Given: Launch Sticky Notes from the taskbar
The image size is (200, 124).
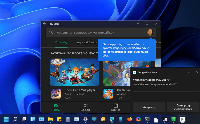Looking at the screenshot, I should click(59, 119).
